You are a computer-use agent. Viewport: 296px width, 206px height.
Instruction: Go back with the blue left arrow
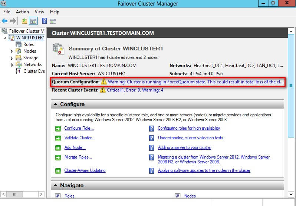point(4,21)
